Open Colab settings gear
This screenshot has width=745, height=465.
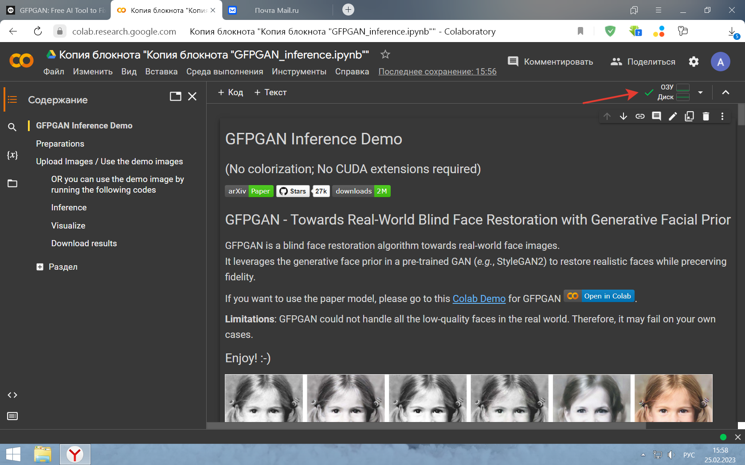[694, 62]
